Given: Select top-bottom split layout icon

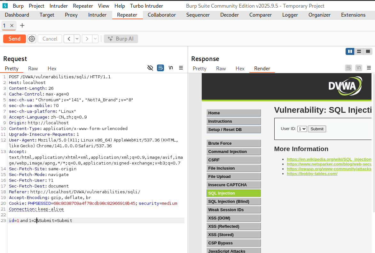Looking at the screenshot, I should (x=359, y=51).
